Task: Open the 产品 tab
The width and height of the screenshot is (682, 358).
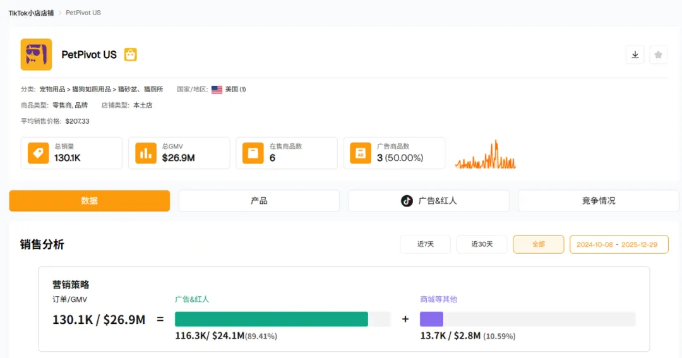Action: coord(259,201)
